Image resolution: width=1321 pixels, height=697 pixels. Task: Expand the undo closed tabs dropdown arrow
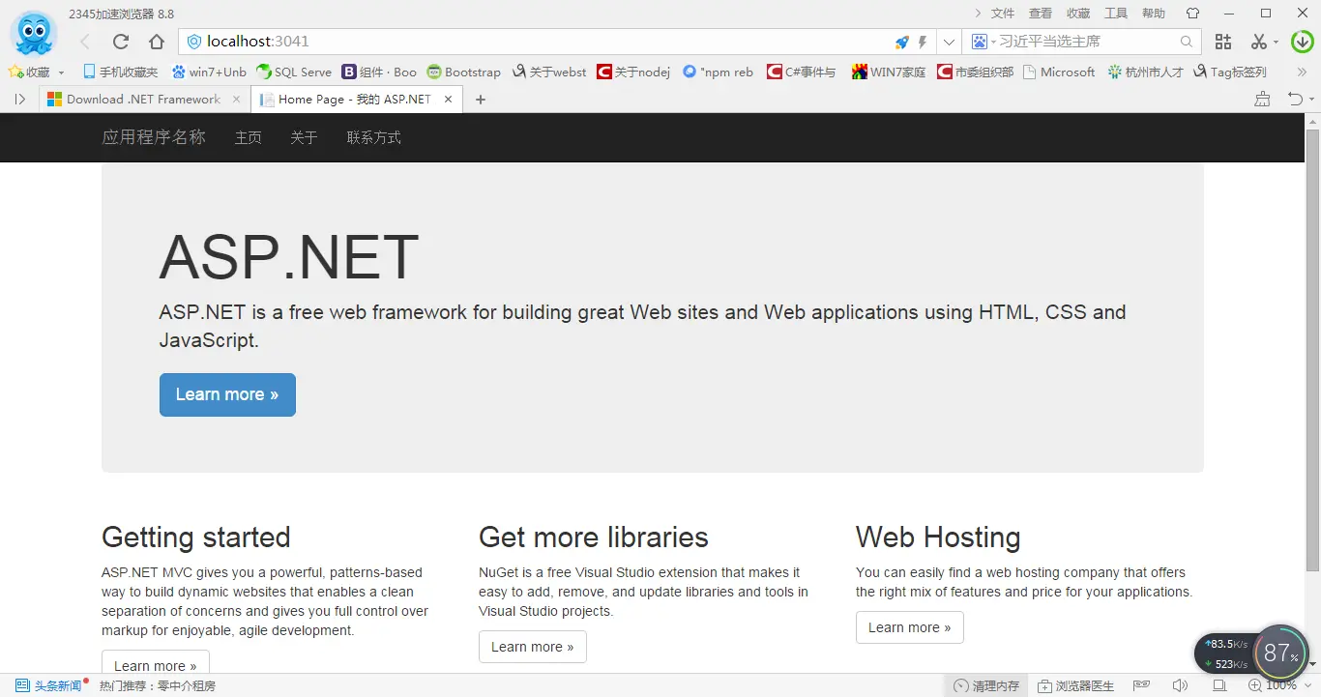[x=1311, y=100]
